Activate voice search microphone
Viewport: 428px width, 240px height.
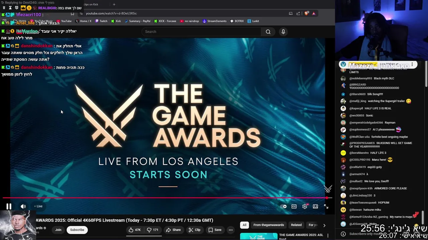point(283,32)
